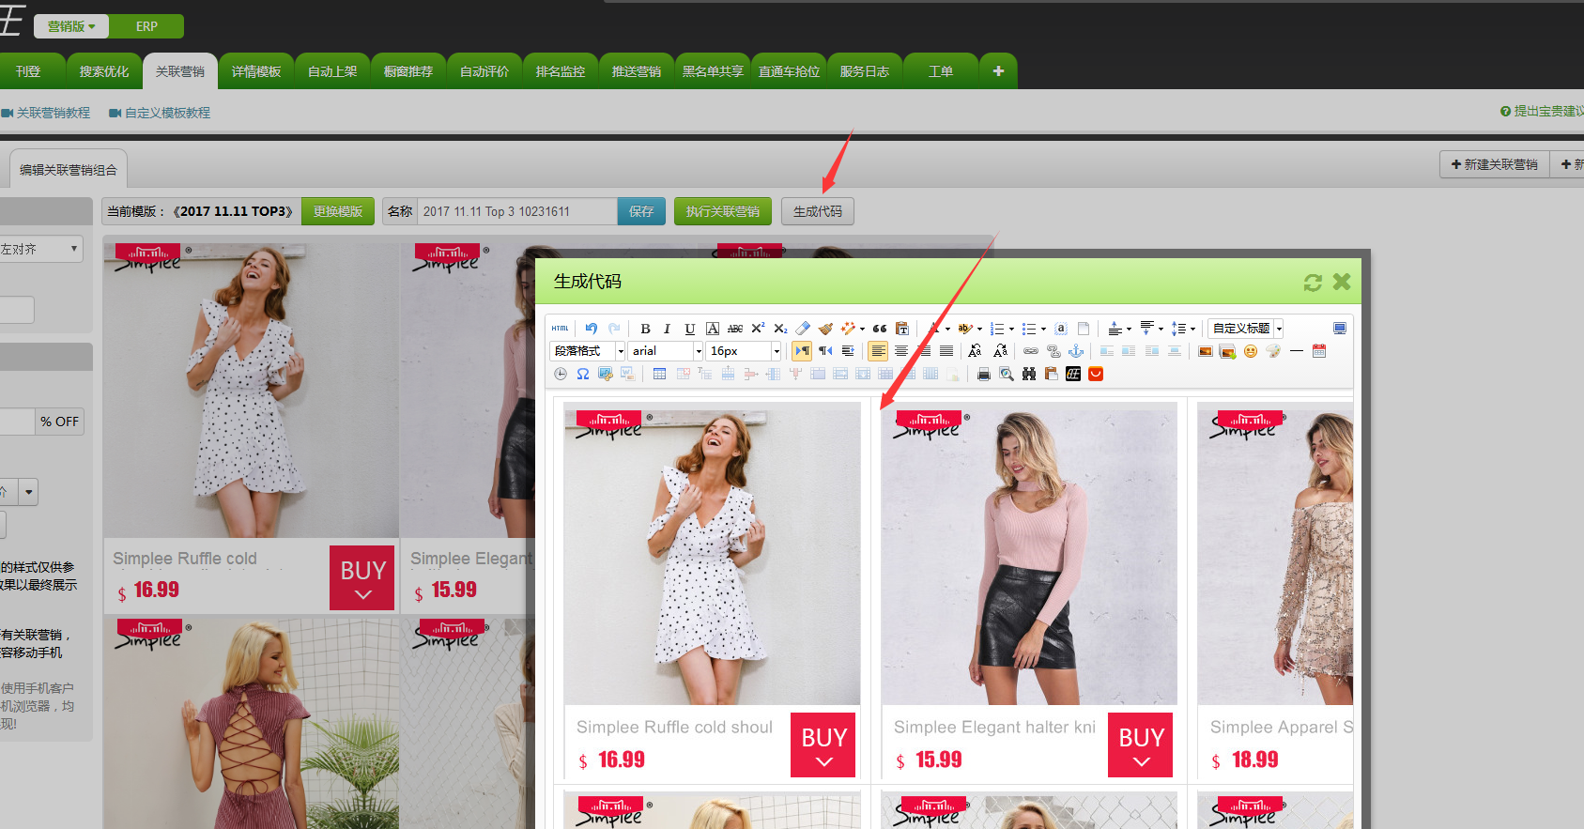Toggle center alignment

[x=901, y=351]
